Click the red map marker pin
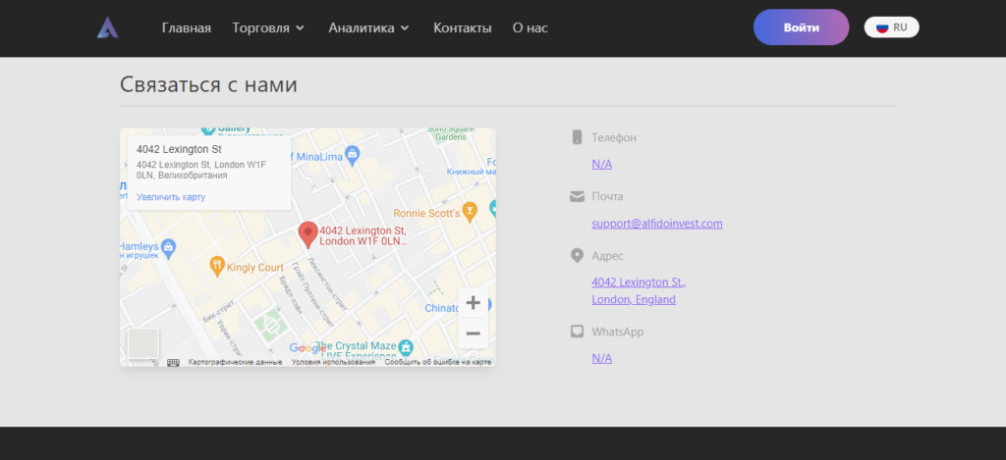 click(x=307, y=234)
